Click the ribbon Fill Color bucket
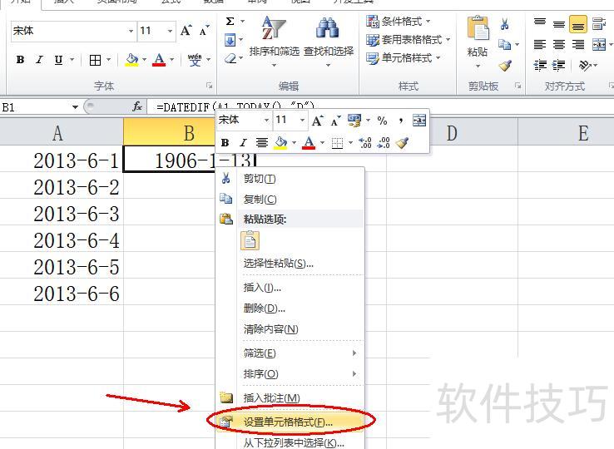The width and height of the screenshot is (614, 449). (131, 60)
